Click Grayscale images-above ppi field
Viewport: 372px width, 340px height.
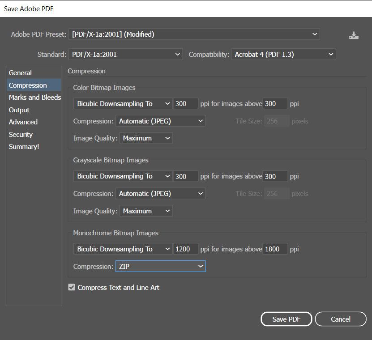275,176
